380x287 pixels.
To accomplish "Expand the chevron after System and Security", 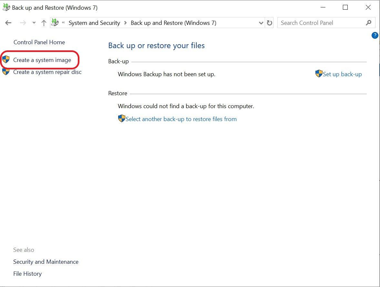I will tap(125, 23).
